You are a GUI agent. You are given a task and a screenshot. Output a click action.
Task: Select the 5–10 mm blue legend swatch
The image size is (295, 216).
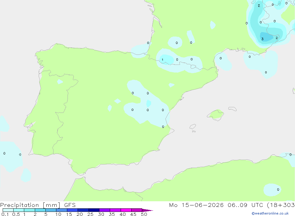(x=51, y=210)
